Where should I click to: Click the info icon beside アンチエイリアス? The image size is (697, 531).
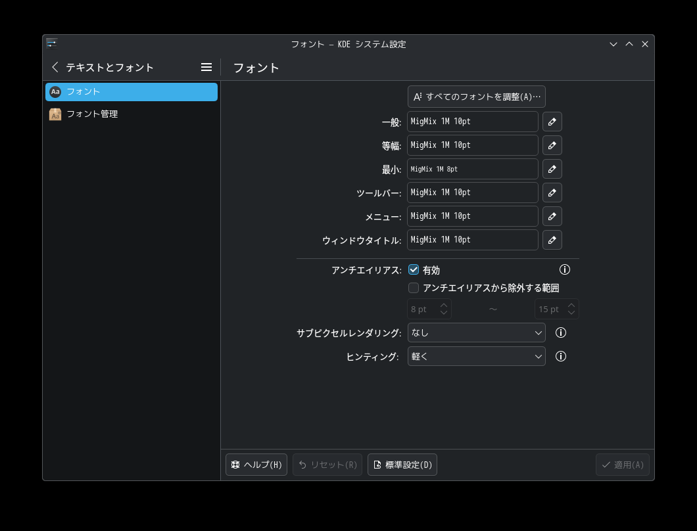pos(565,269)
